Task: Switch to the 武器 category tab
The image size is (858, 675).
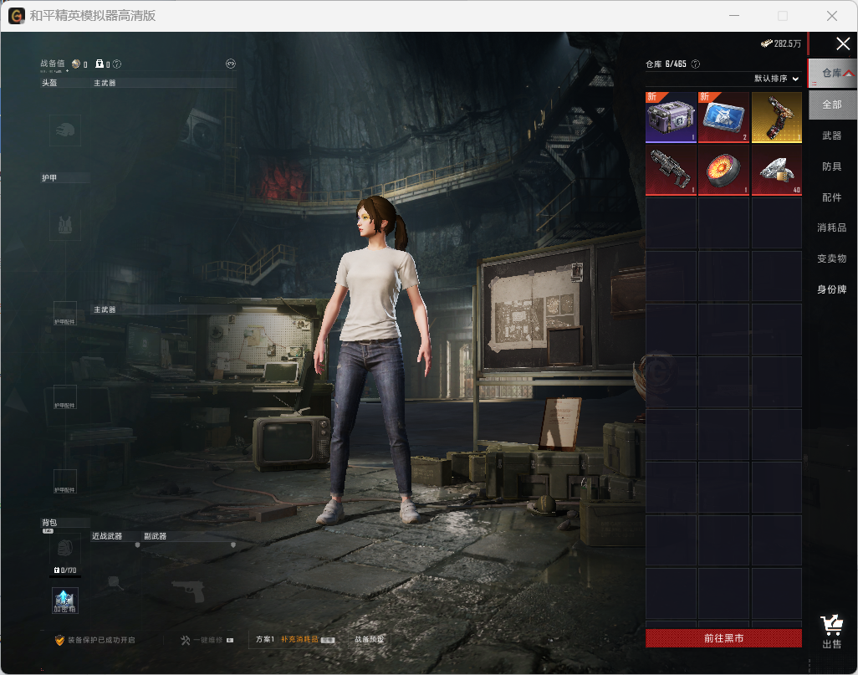Action: pos(832,136)
